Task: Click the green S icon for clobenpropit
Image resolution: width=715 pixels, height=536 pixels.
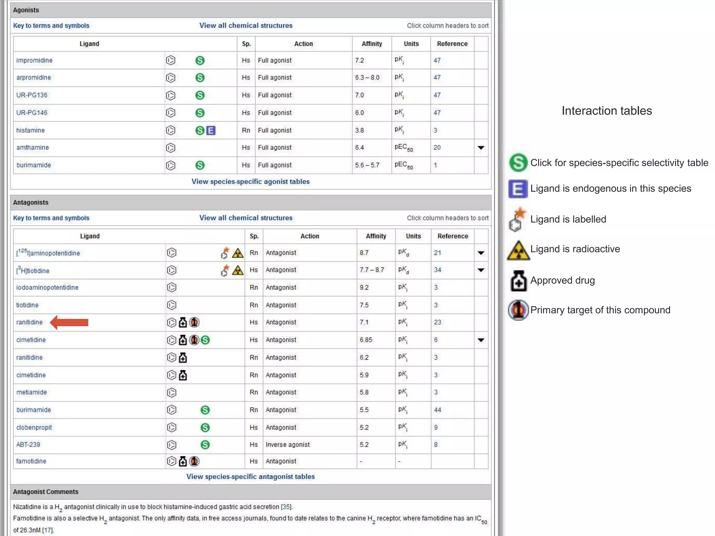Action: 205,427
